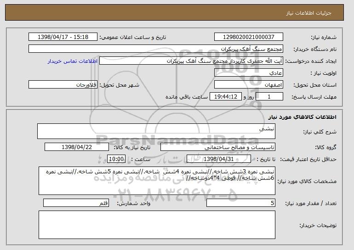Click the شهر محل تحویل field فلاورجان

(x=63, y=85)
